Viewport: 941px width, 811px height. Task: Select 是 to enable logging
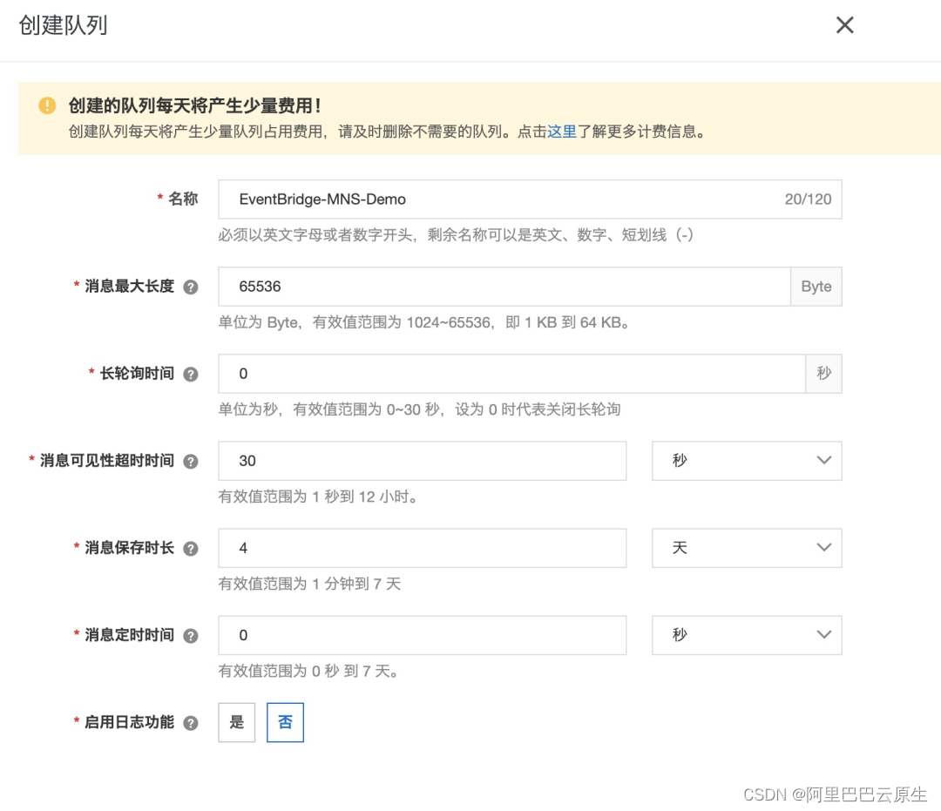pos(236,722)
